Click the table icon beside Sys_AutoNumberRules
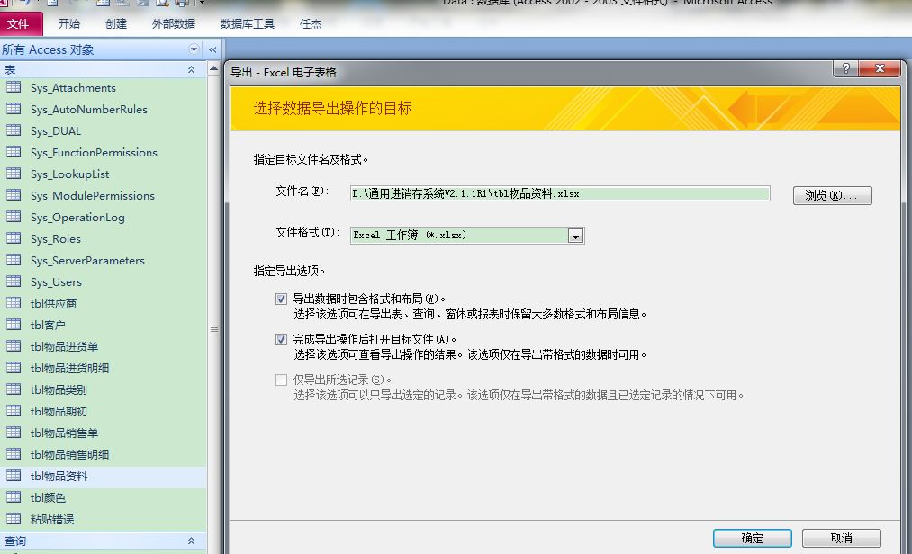Viewport: 912px width, 554px height. (14, 109)
